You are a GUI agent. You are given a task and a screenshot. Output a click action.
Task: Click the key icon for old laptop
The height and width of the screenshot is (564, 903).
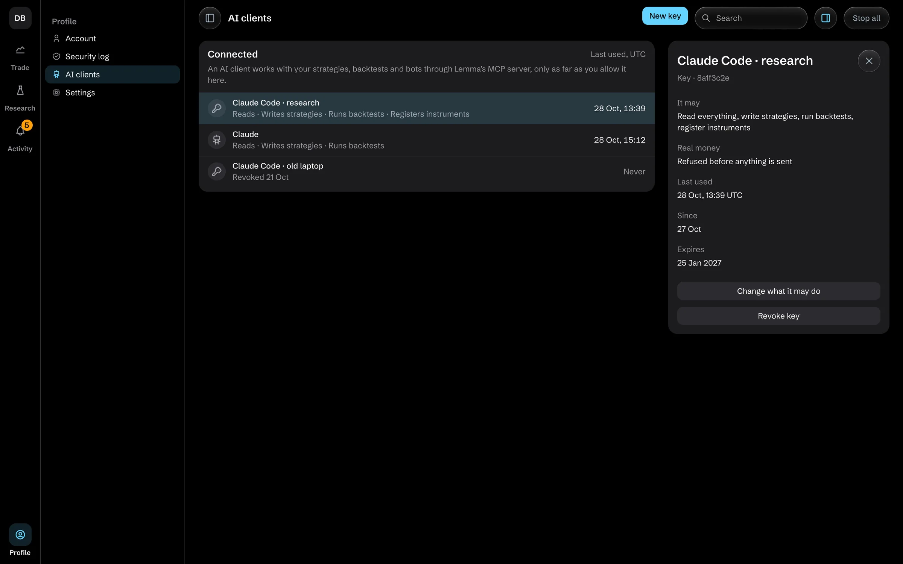click(217, 171)
